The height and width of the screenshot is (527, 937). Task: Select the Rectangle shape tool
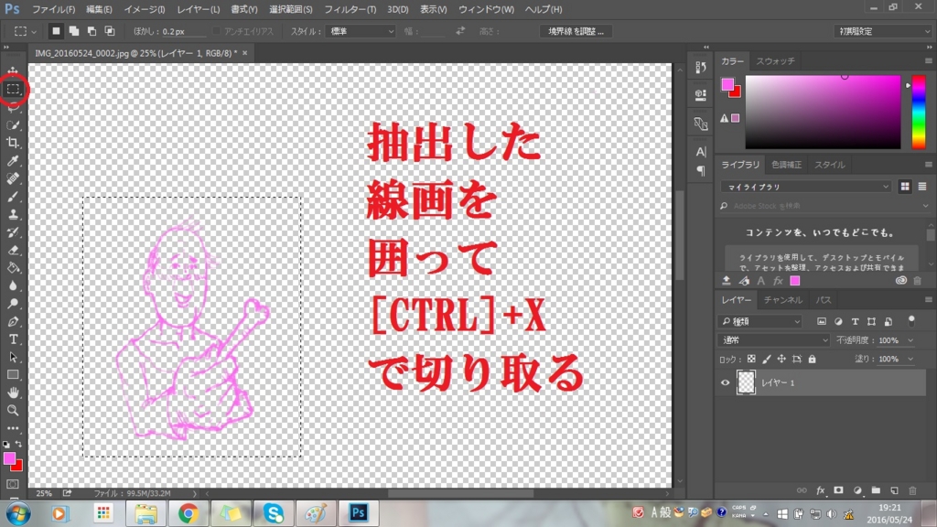(x=13, y=374)
